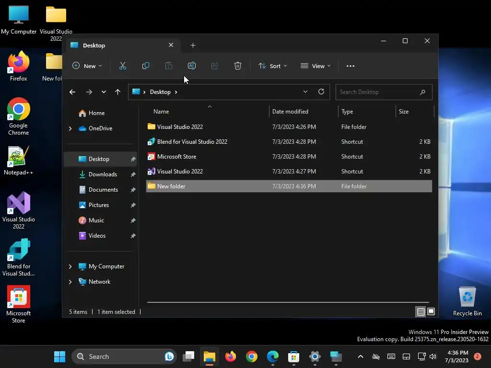
Task: Open the New dropdown menu
Action: click(87, 66)
